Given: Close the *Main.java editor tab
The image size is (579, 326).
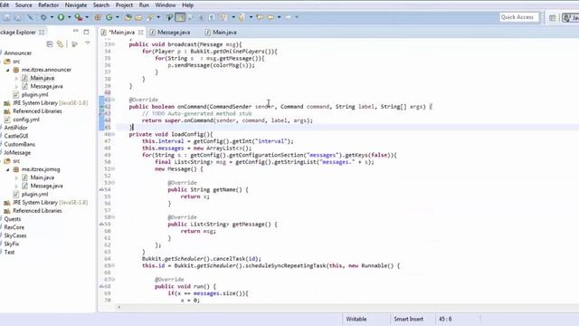Looking at the screenshot, I should click(141, 33).
